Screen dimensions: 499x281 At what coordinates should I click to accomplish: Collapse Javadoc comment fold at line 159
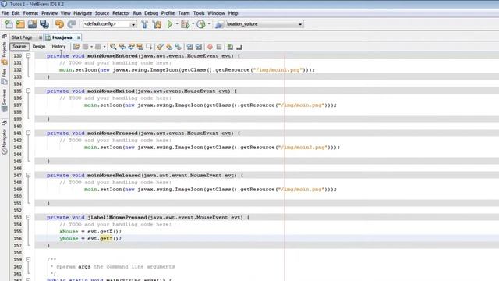click(28, 259)
